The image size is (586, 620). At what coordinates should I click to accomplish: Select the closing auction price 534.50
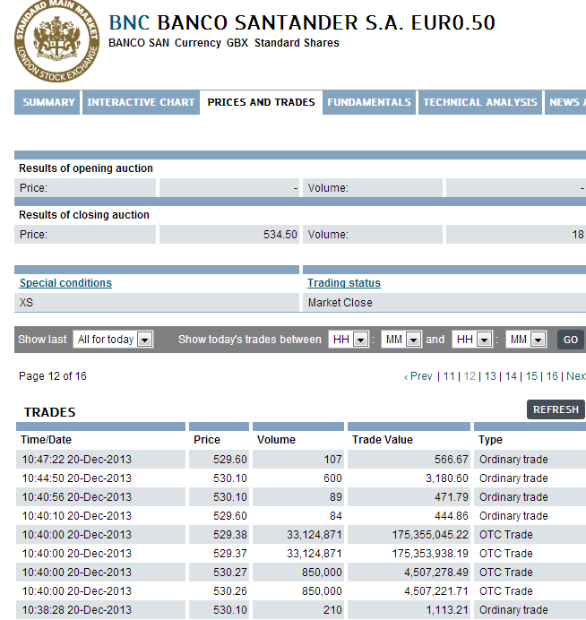coord(280,235)
